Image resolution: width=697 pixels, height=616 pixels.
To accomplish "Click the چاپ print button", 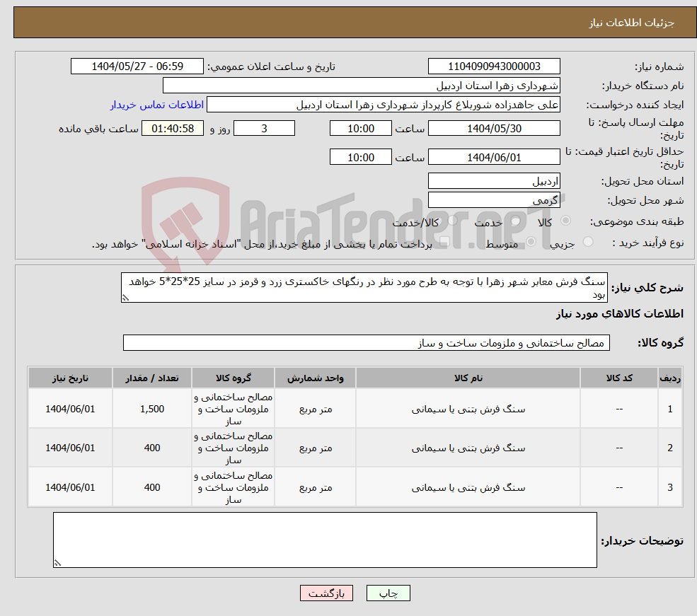I will (x=388, y=593).
